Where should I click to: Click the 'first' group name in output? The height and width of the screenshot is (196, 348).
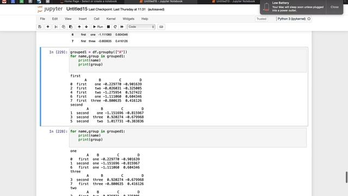pos(76,76)
